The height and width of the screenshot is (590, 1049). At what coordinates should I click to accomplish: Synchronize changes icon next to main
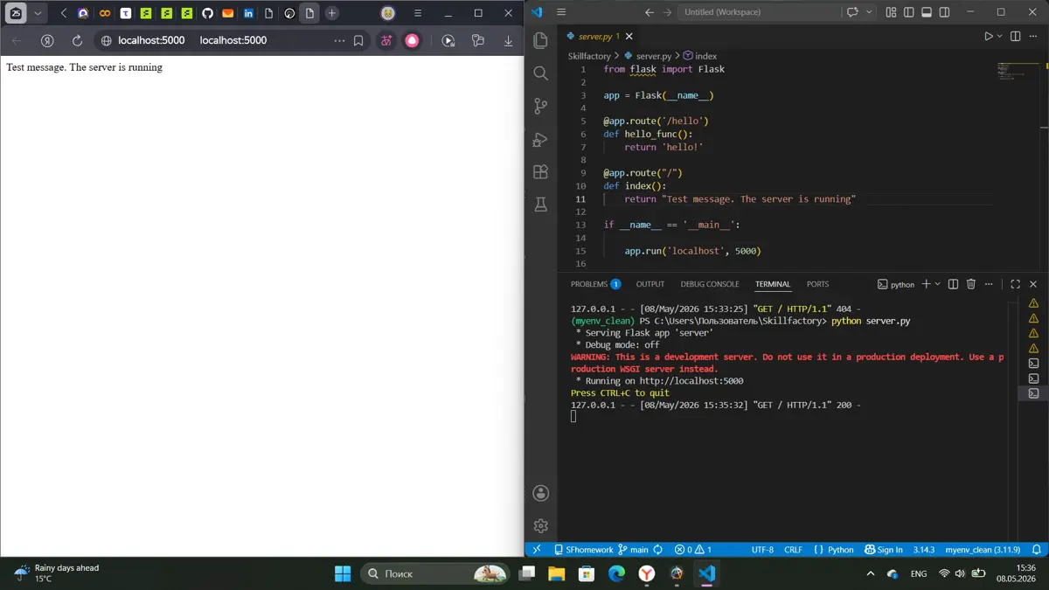[657, 550]
